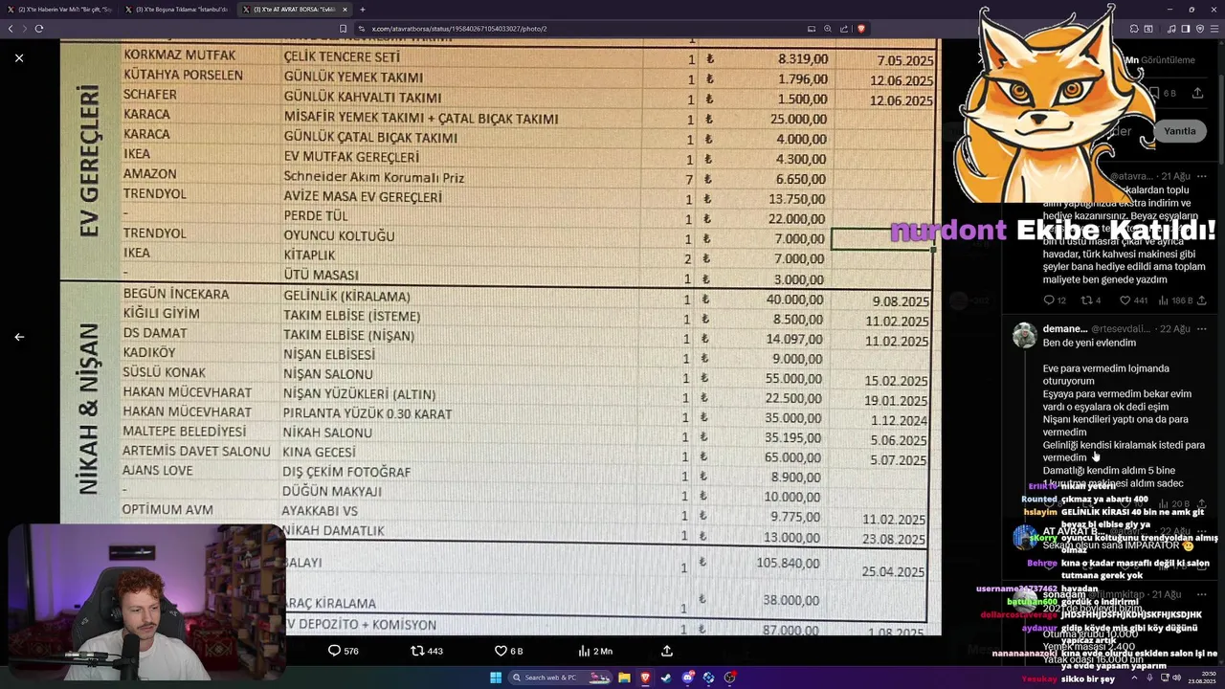Image resolution: width=1225 pixels, height=689 pixels.
Task: Open Brave browser taskbar icon
Action: tap(645, 678)
